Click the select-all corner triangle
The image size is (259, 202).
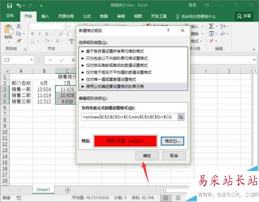(6, 71)
